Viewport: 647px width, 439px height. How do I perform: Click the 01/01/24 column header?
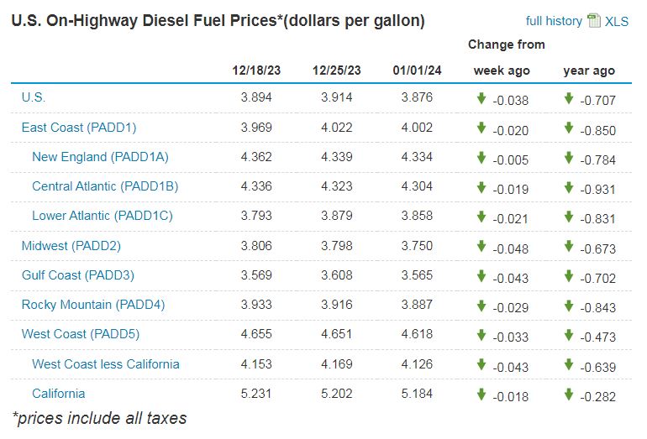[x=412, y=71]
